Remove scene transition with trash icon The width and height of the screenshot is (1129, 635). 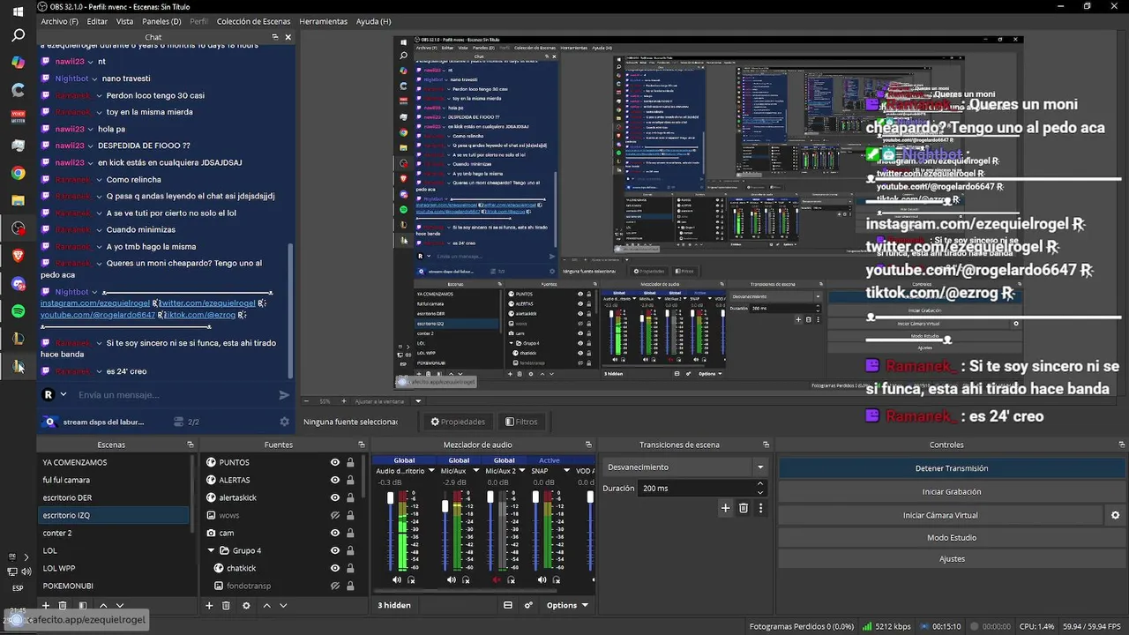(x=744, y=508)
